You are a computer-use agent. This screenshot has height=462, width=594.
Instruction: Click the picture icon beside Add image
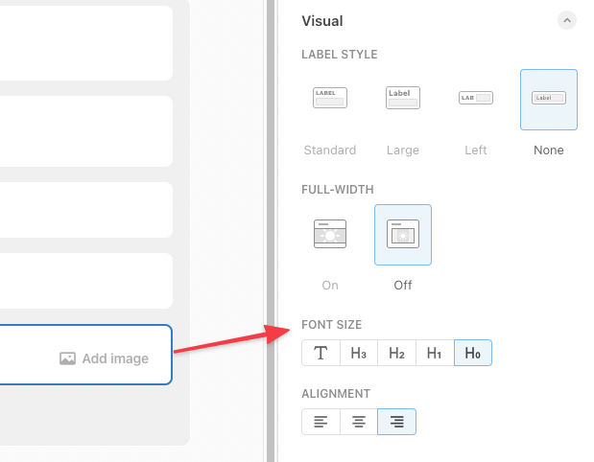tap(67, 358)
